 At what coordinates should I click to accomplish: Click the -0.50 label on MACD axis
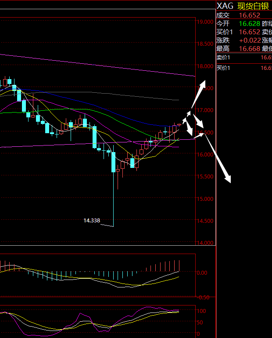click(x=203, y=298)
